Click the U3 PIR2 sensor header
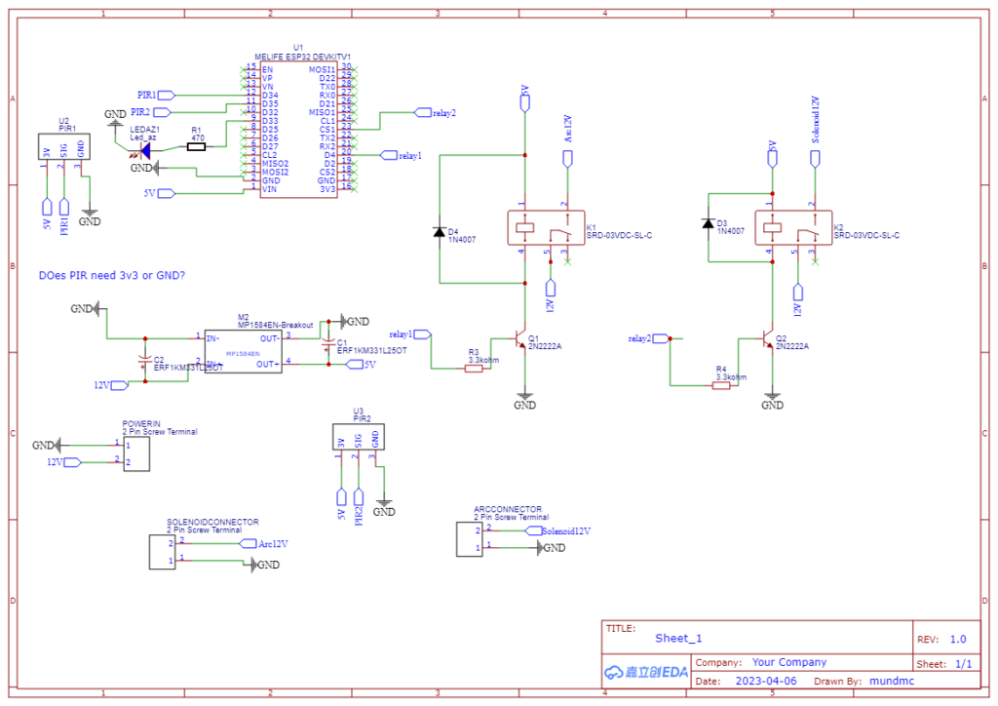Screen dimensions: 998x706 359,438
